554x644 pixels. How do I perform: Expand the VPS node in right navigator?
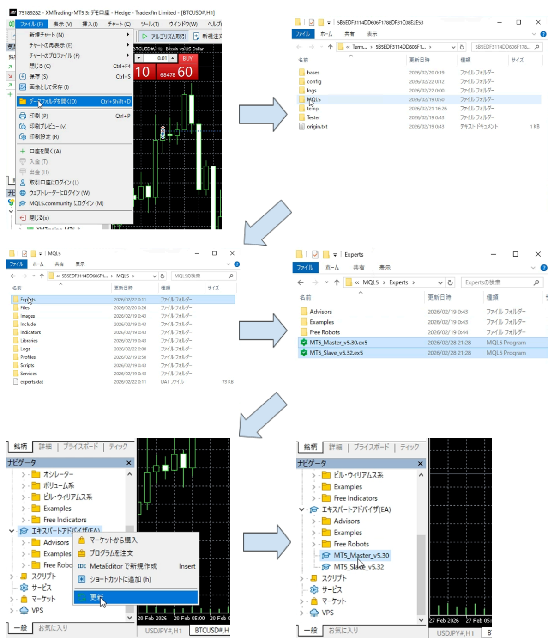point(301,613)
